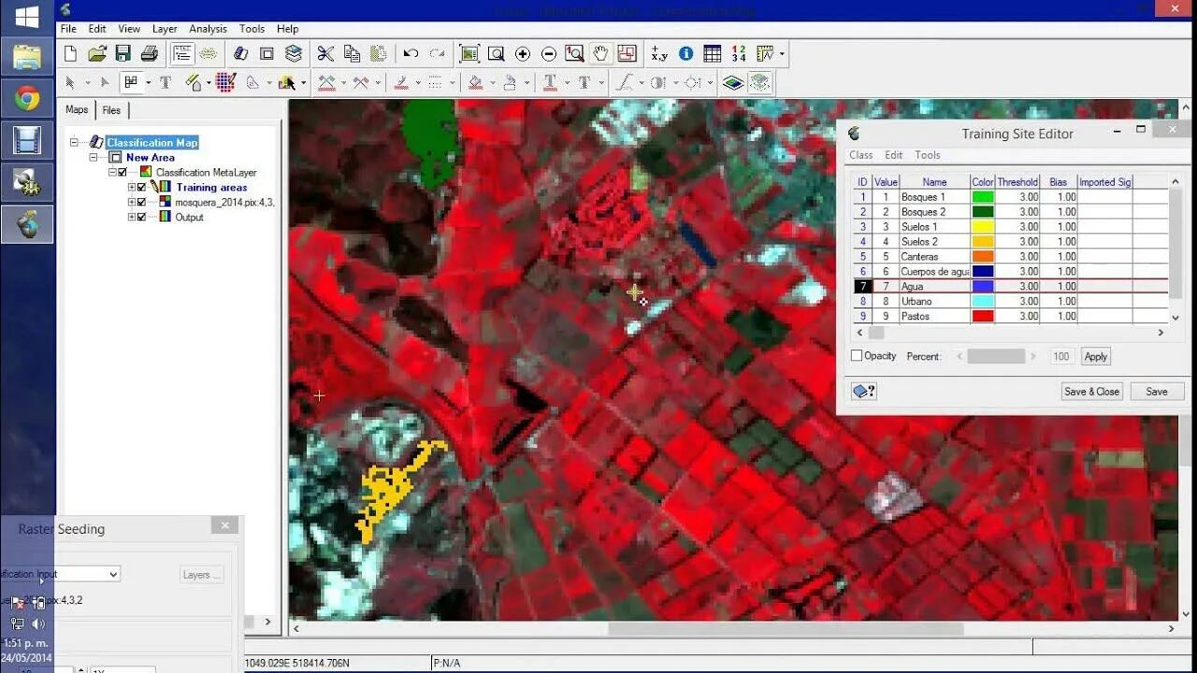Click the Save button in Training Site Editor

coord(1157,392)
